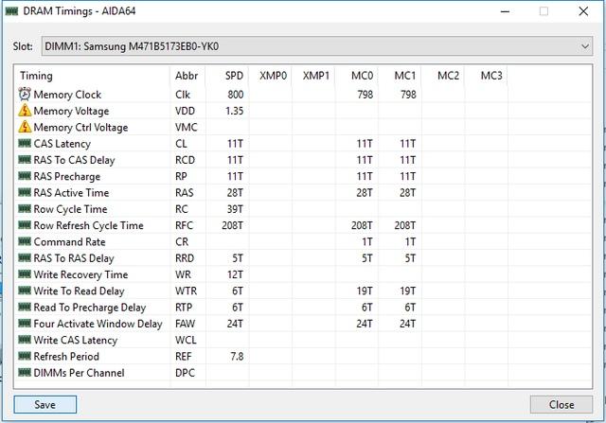Select the Refresh Period row
This screenshot has height=423, width=606.
coord(303,356)
